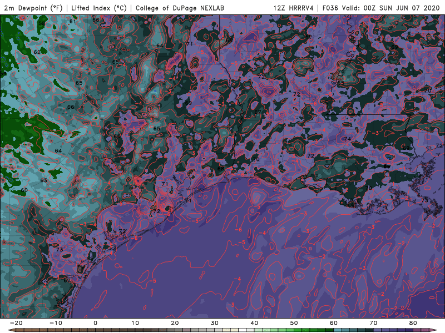Click the "60" dewpoint value on the map
445x333 pixels.
[x=24, y=190]
